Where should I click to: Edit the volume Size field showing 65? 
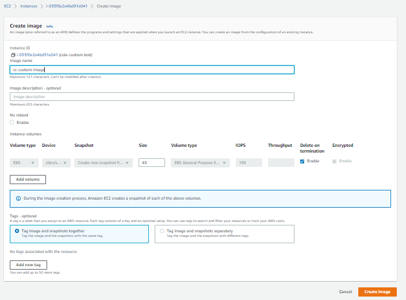tap(152, 163)
